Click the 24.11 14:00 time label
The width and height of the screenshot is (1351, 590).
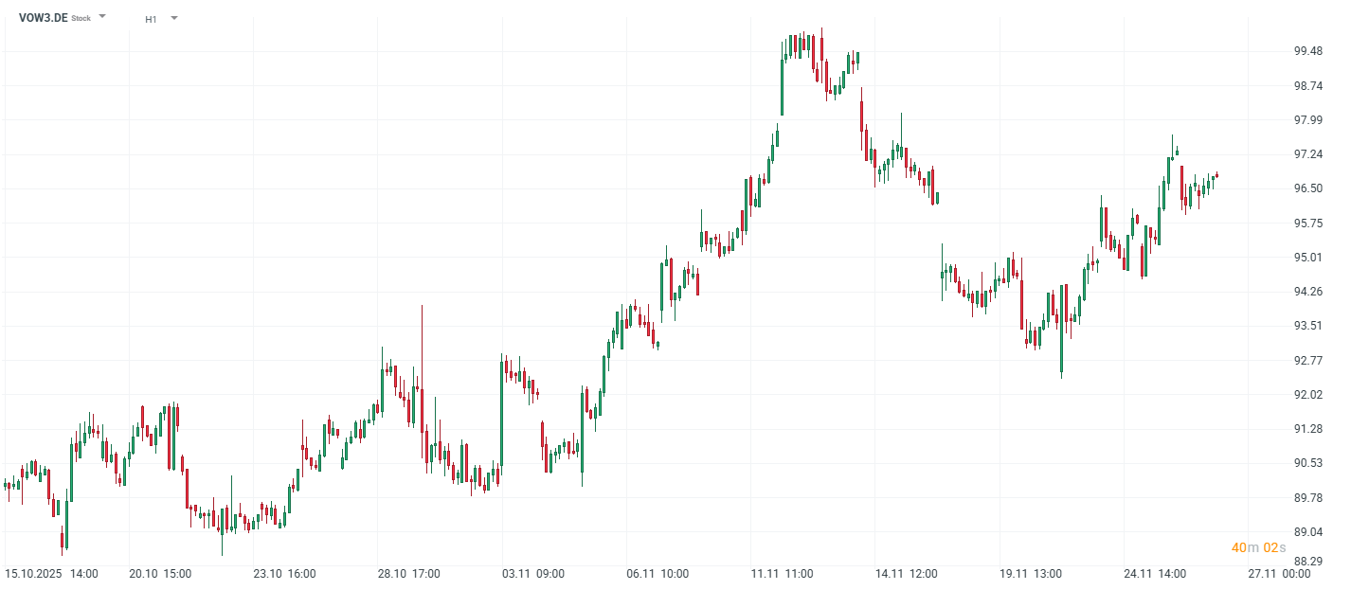pyautogui.click(x=1155, y=574)
